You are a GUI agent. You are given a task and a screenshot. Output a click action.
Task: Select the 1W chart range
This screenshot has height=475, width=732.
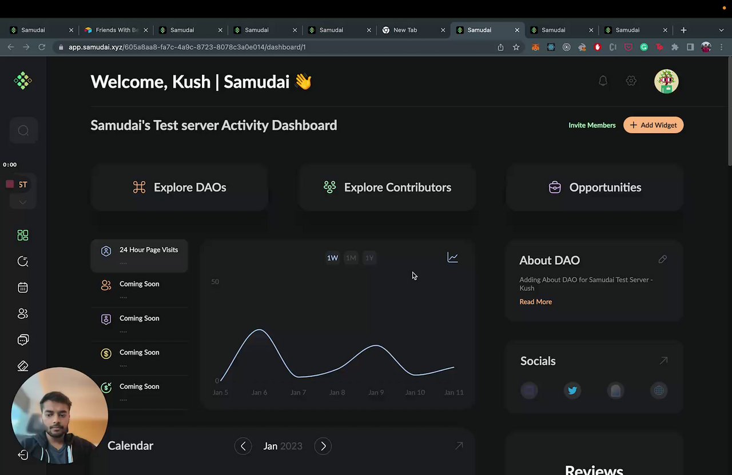pyautogui.click(x=332, y=258)
